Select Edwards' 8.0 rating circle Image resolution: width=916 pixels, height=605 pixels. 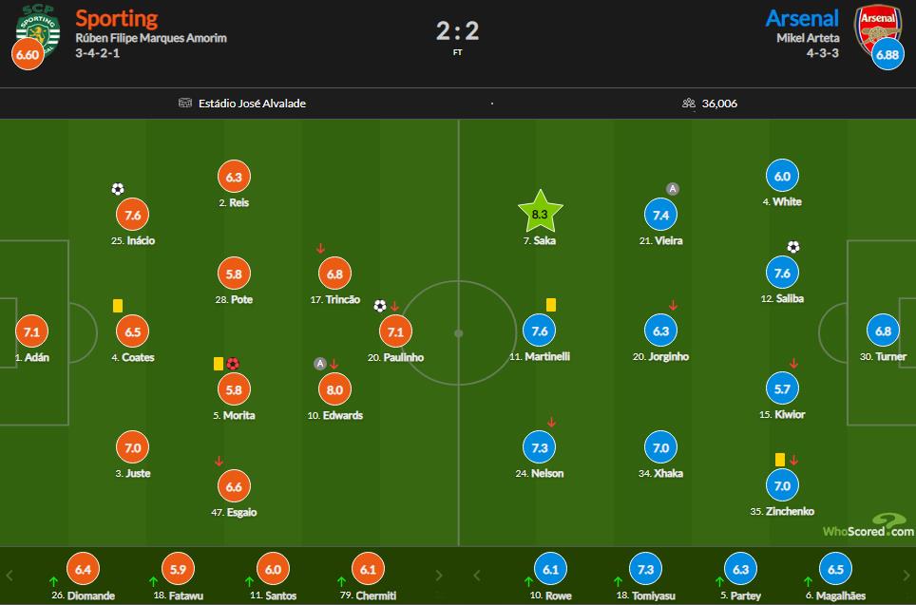(x=336, y=389)
